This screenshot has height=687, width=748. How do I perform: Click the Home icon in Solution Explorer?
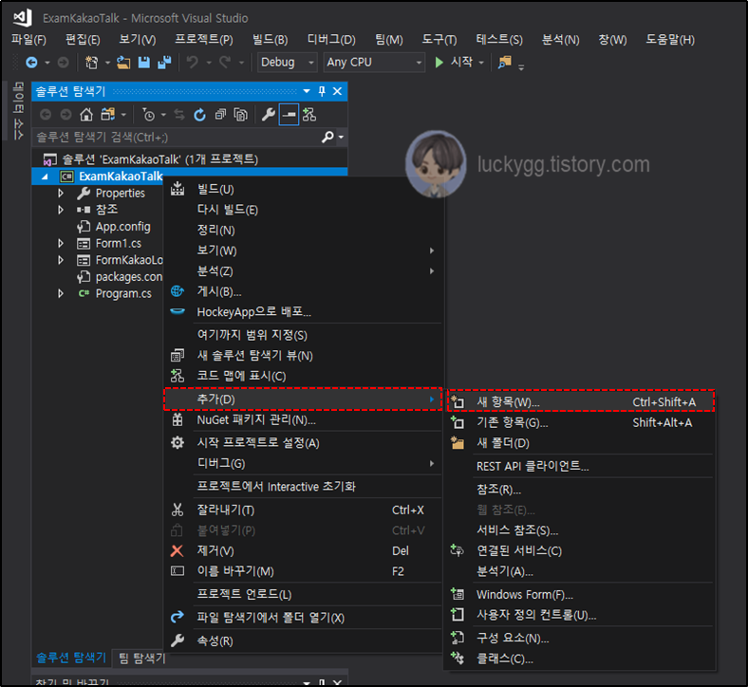[x=86, y=115]
